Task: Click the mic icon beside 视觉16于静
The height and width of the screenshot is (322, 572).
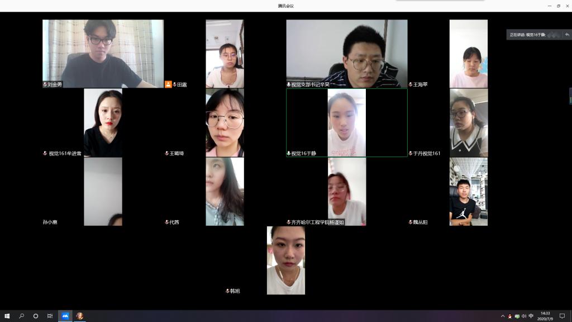Action: (x=289, y=153)
